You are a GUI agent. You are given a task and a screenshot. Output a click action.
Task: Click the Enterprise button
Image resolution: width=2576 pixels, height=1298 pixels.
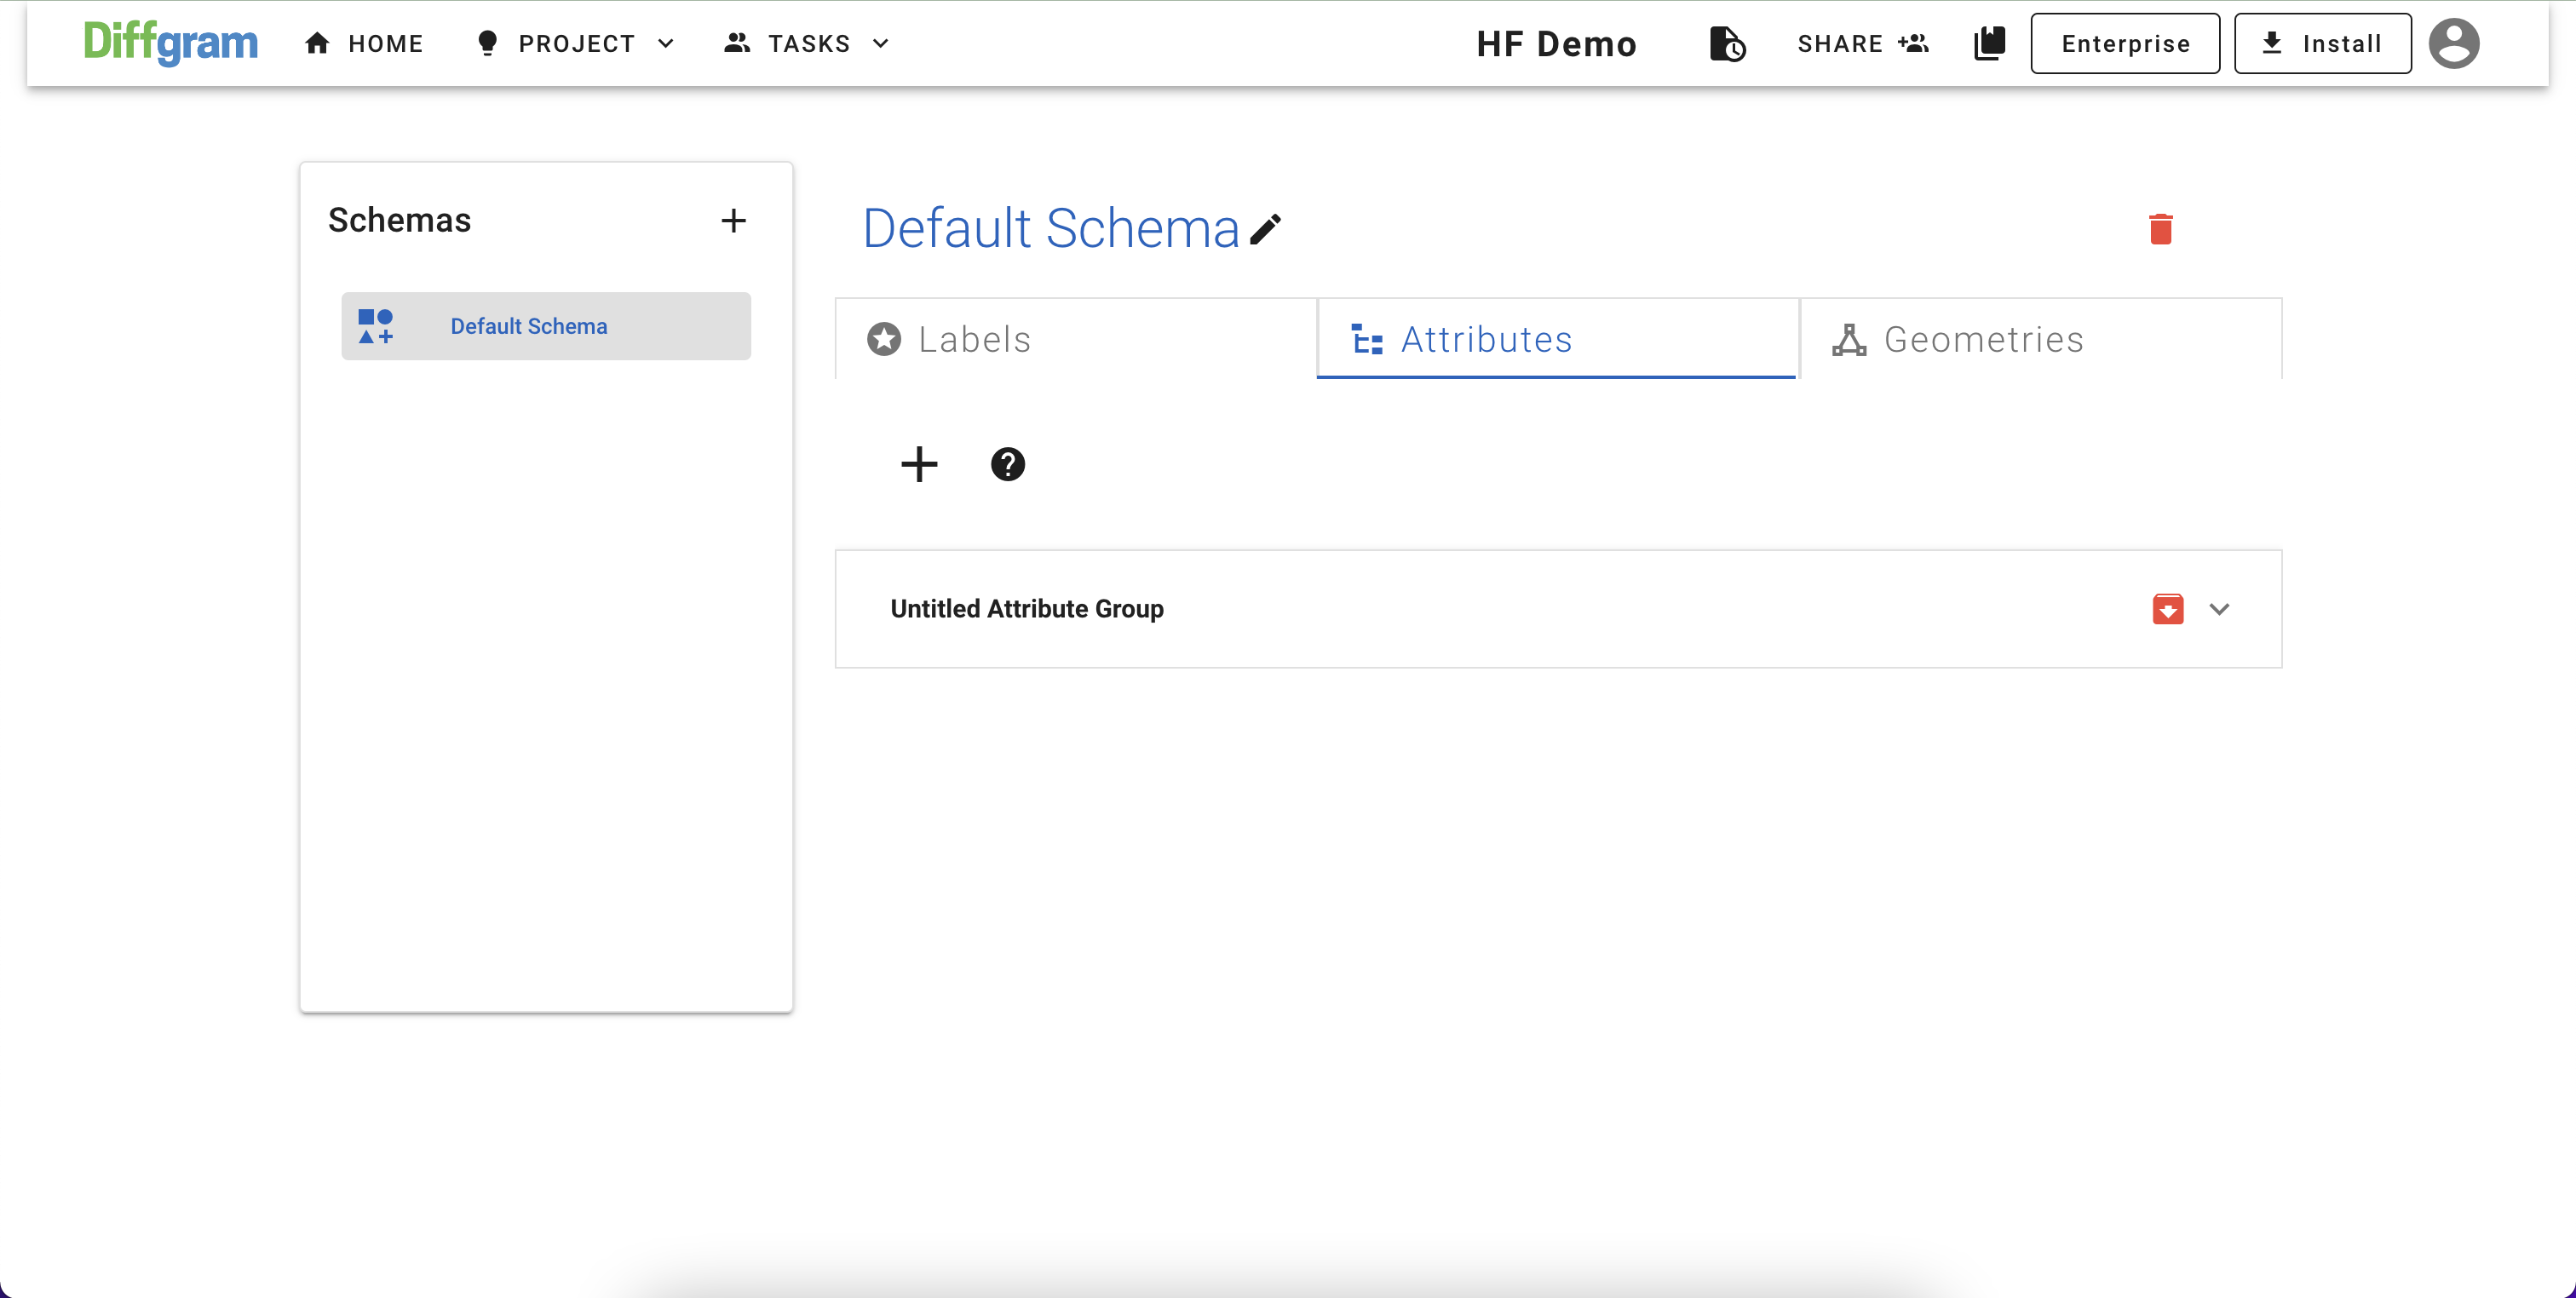pos(2125,44)
